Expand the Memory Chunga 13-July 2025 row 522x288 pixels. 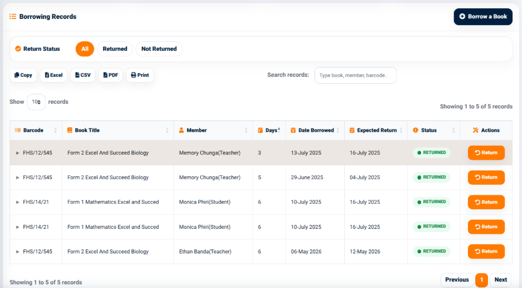tap(18, 153)
